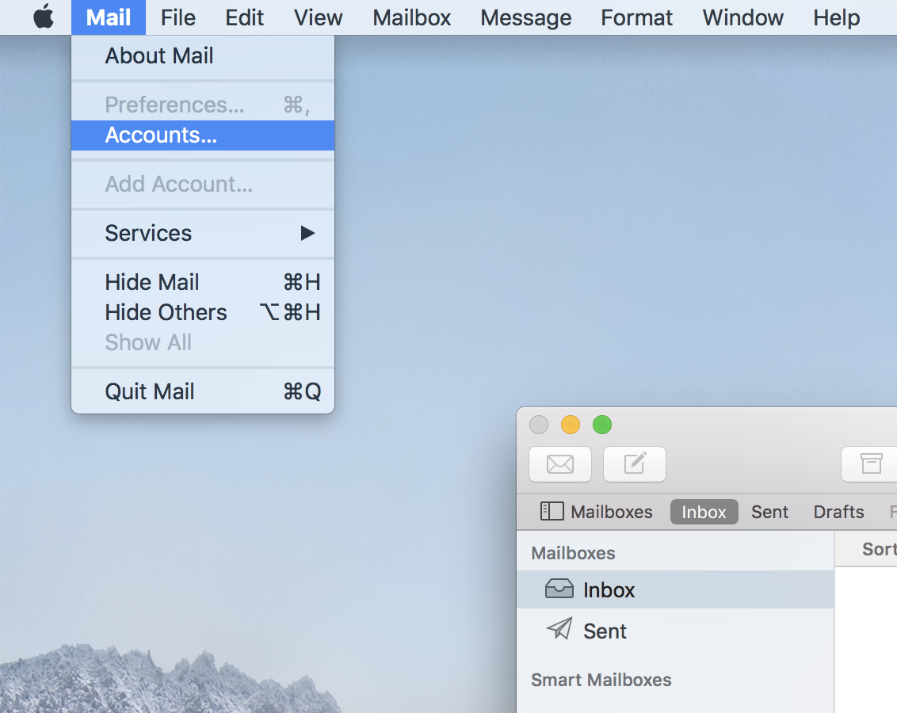Open the Format menu
Viewport: 897px width, 713px height.
point(636,17)
